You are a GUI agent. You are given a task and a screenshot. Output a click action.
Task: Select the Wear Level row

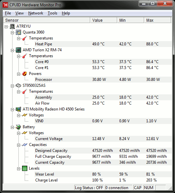pos(103,174)
